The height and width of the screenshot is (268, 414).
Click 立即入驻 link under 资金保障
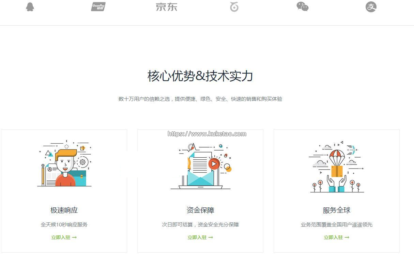200,237
